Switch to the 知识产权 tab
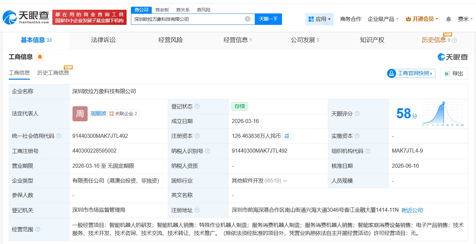 [x=372, y=40]
